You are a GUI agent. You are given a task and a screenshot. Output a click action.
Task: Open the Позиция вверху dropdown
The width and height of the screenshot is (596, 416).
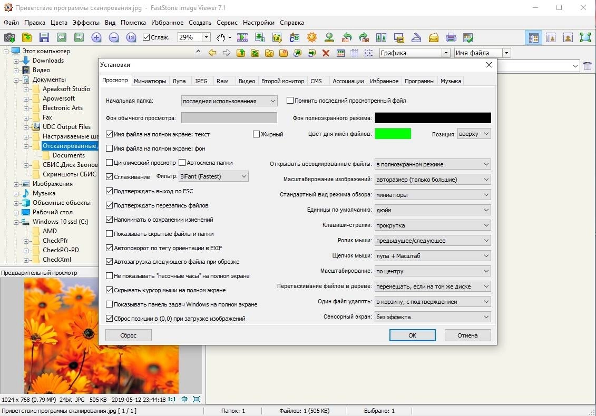(474, 134)
